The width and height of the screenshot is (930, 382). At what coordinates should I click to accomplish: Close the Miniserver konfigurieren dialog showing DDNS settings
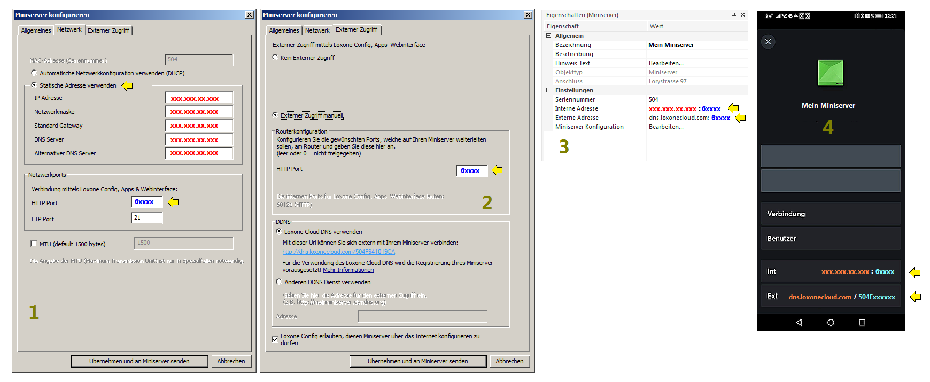(x=528, y=15)
